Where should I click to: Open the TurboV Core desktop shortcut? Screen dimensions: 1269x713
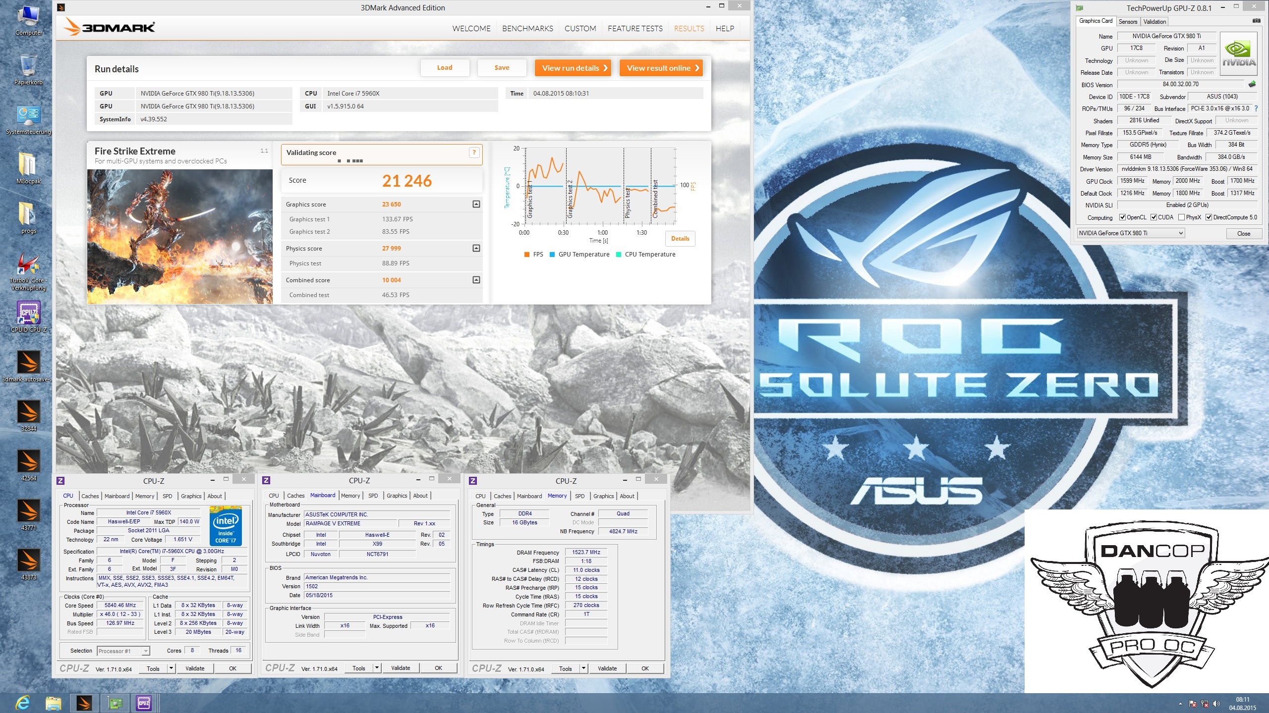[x=29, y=264]
